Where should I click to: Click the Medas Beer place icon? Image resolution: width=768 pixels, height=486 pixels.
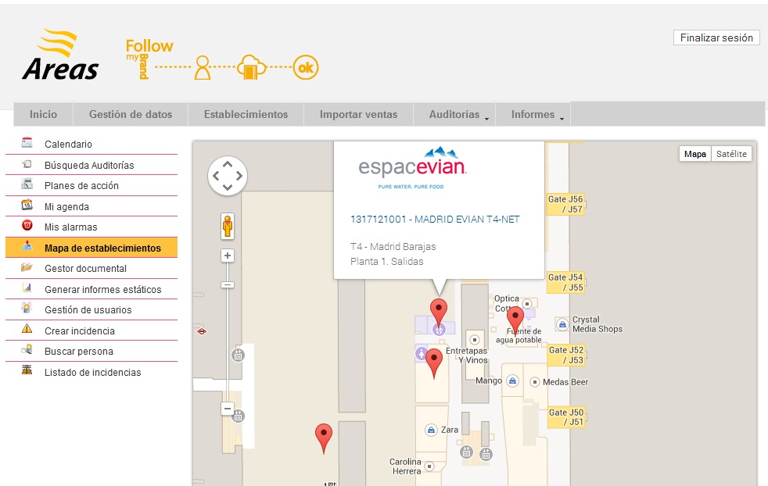click(x=535, y=382)
